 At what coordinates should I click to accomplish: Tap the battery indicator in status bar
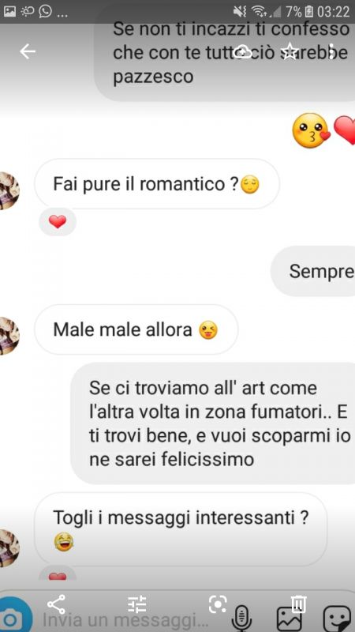pyautogui.click(x=309, y=11)
